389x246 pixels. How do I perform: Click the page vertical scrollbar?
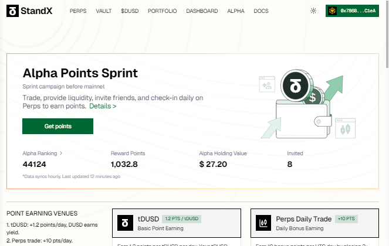click(x=387, y=34)
